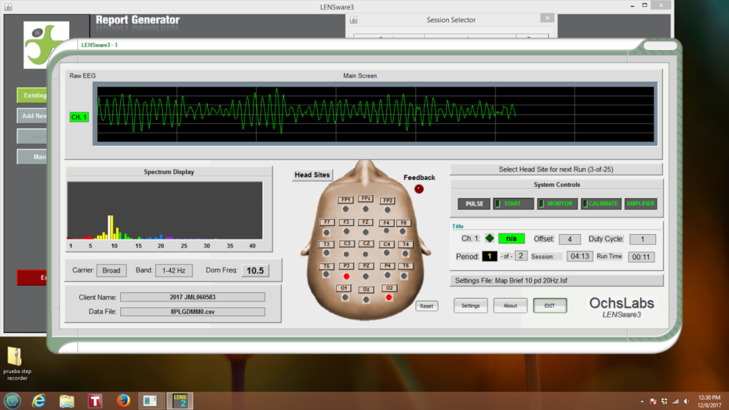Open the Settings dialog

470,305
